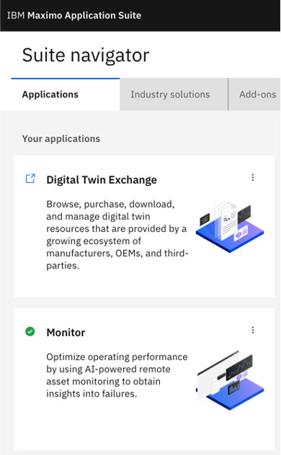Screen dimensions: 281x455
Task: Open Digital Twin Exchange overflow menu
Action: [x=253, y=178]
